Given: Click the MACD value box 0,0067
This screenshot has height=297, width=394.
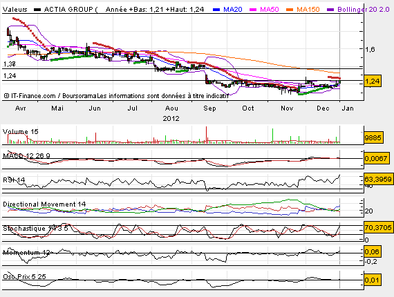Looking at the screenshot, I should pos(375,158).
